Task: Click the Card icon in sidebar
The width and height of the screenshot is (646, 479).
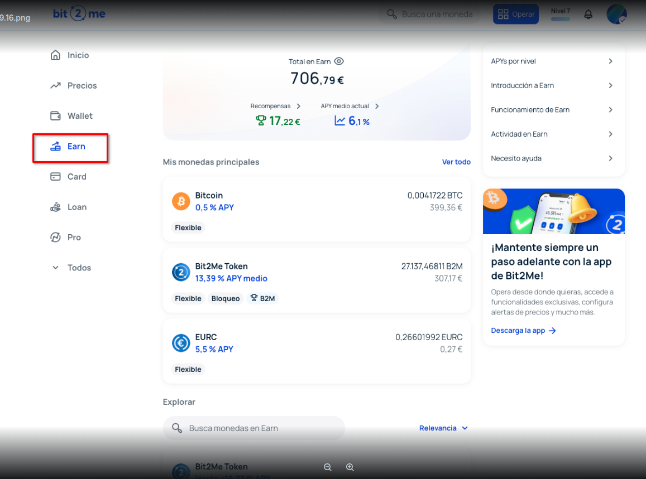Action: tap(55, 177)
